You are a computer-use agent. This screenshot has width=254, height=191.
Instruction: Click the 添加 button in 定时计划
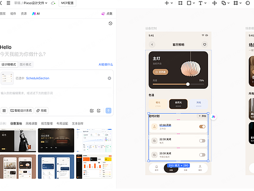coord(202,116)
